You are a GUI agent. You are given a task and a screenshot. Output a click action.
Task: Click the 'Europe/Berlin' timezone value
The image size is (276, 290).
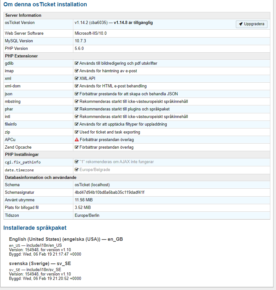point(87,215)
